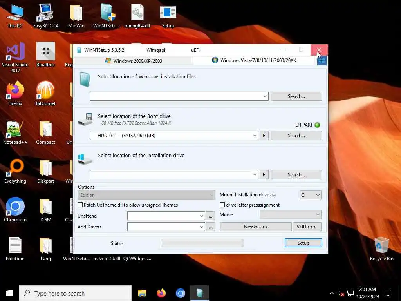
Task: Open Firefox from taskbar
Action: (161, 293)
